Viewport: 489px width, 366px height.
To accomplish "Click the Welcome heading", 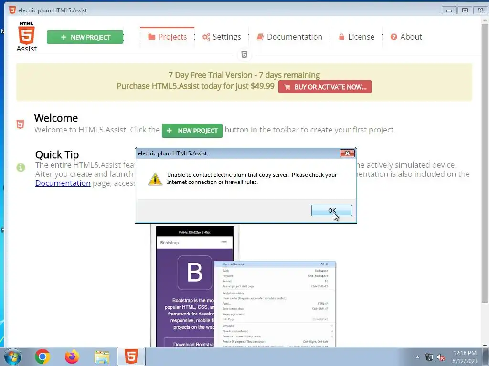I will pyautogui.click(x=56, y=118).
